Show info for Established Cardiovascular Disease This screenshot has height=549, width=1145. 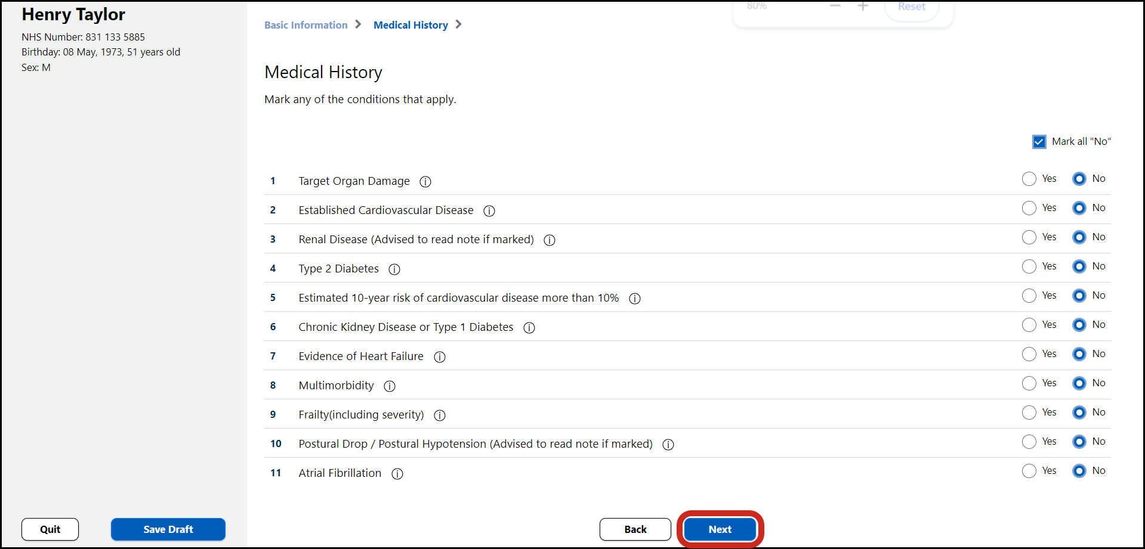[x=489, y=211]
